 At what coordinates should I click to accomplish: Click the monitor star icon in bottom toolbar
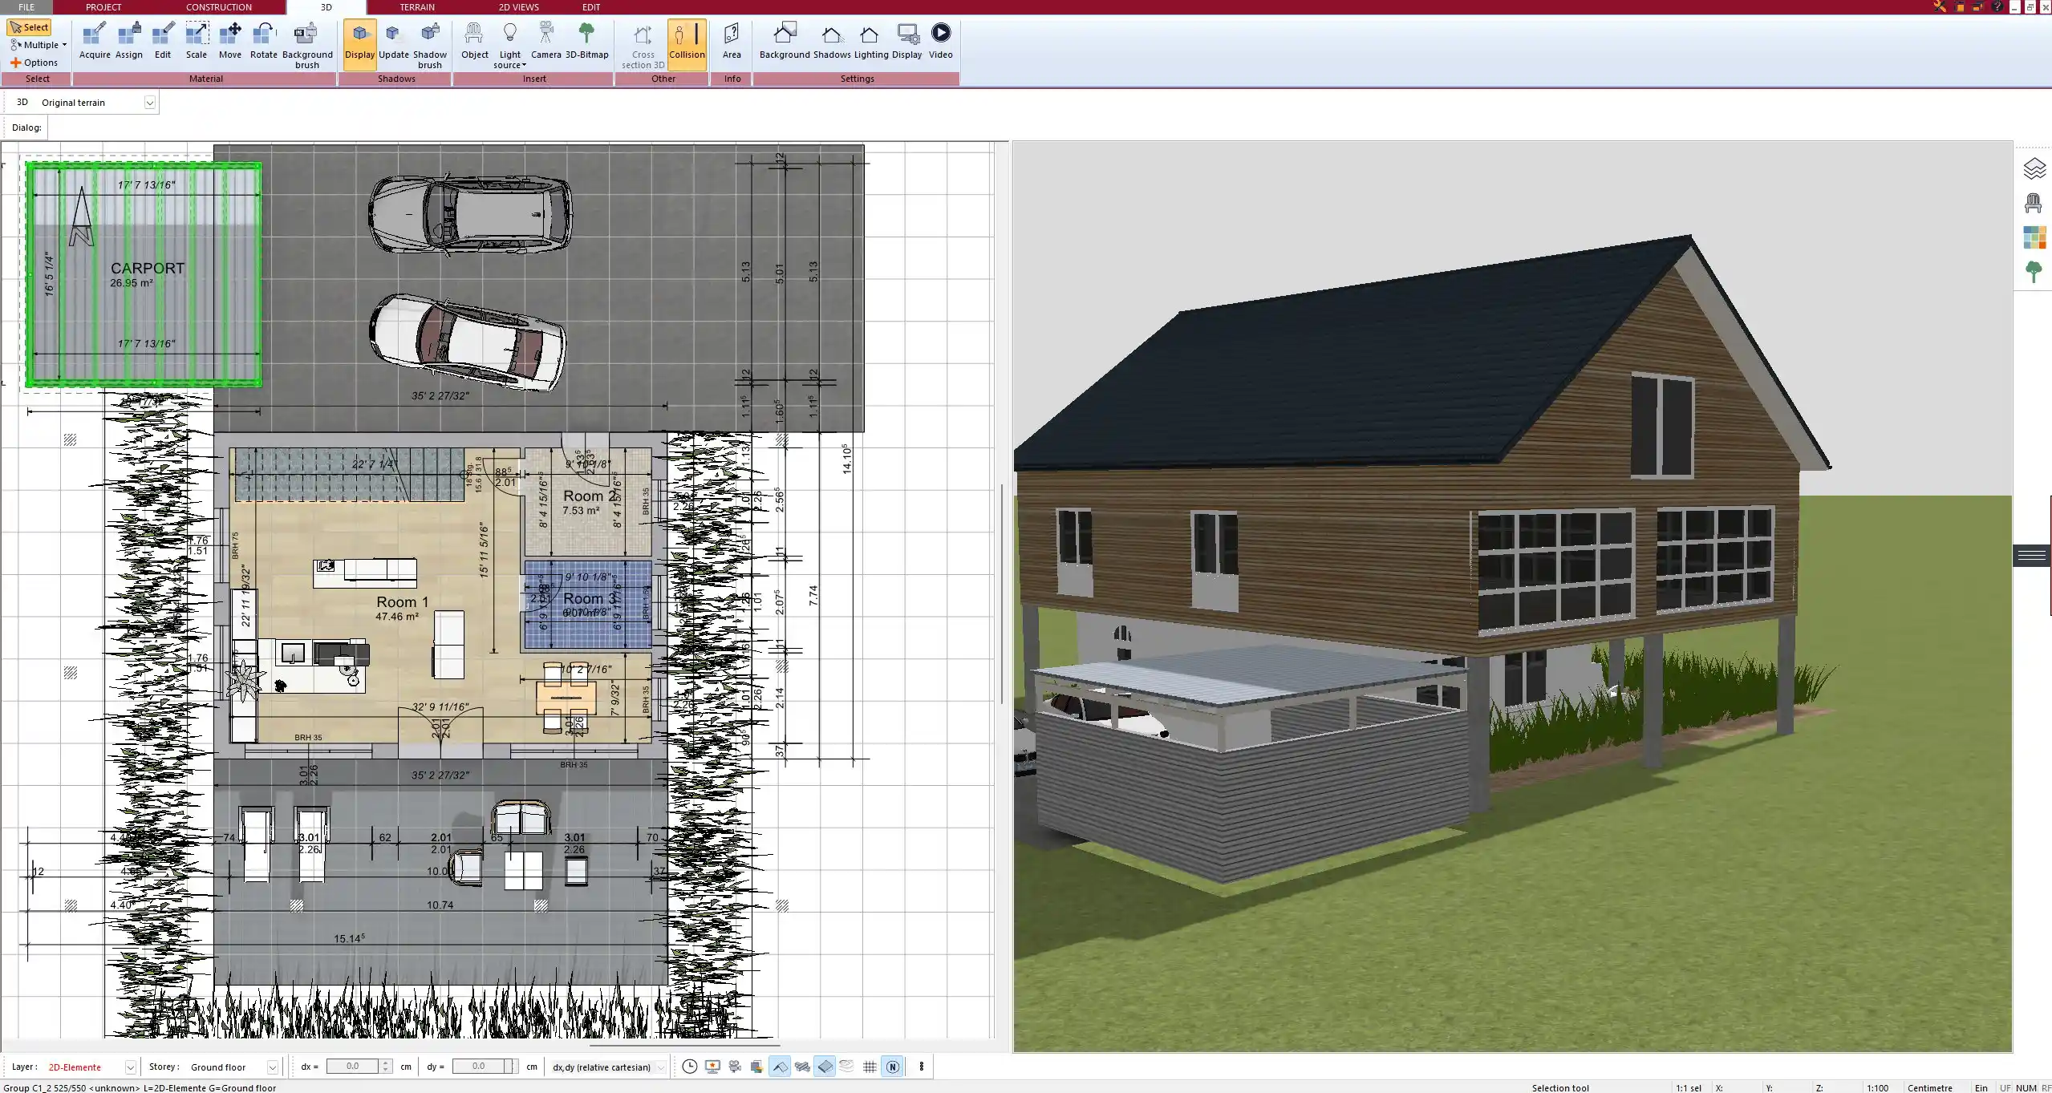point(712,1067)
